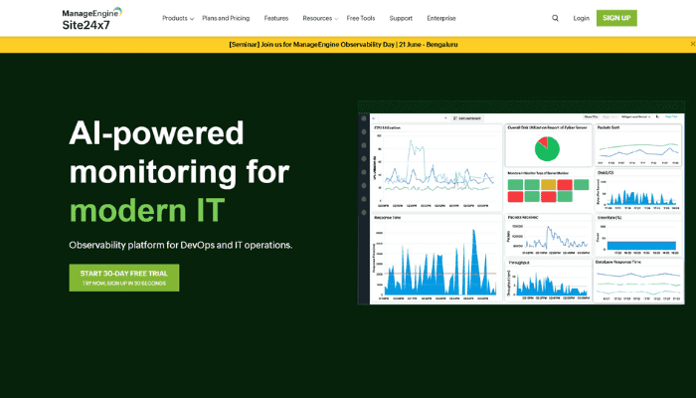The width and height of the screenshot is (696, 398).
Task: Expand the Products menu chevron
Action: click(192, 19)
